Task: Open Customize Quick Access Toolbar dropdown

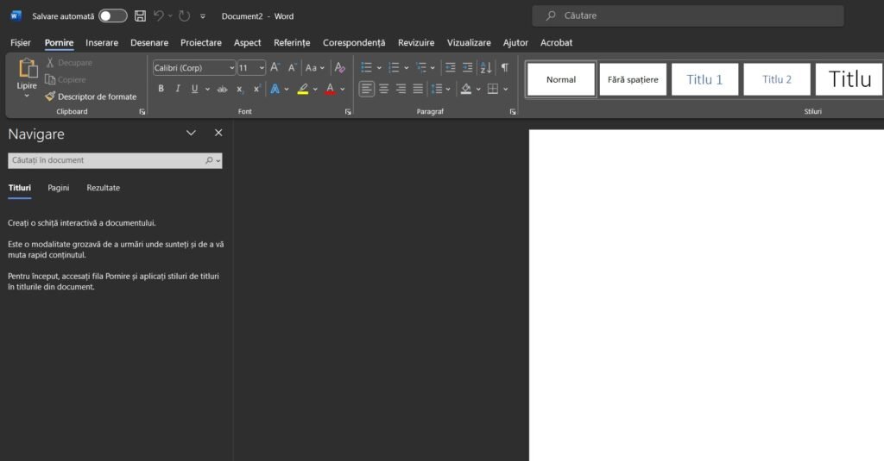Action: (x=203, y=16)
